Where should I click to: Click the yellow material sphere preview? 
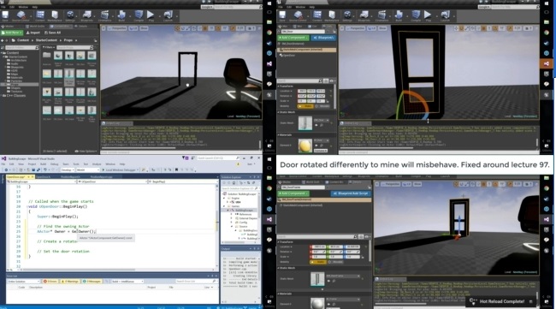[x=305, y=146]
